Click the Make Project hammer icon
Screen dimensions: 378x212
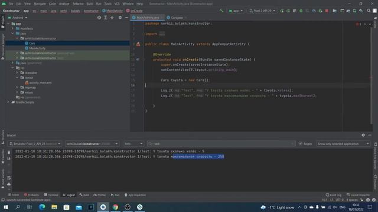221,11
